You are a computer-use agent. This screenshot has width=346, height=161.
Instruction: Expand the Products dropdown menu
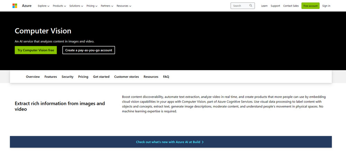60,6
